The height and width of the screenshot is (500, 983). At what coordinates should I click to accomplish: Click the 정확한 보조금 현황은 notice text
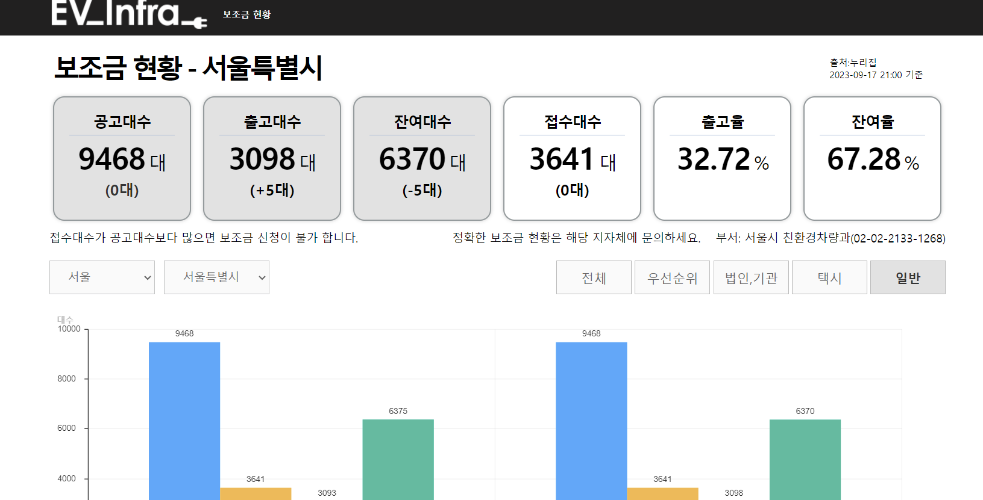coord(576,238)
